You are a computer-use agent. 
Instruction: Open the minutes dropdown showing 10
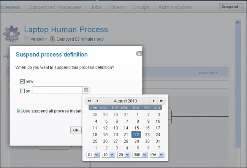tap(108, 155)
